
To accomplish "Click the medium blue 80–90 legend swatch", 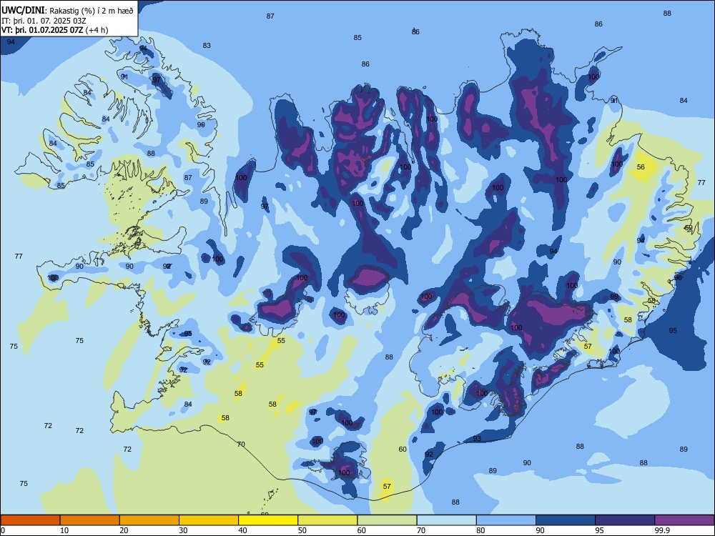I will tap(506, 520).
